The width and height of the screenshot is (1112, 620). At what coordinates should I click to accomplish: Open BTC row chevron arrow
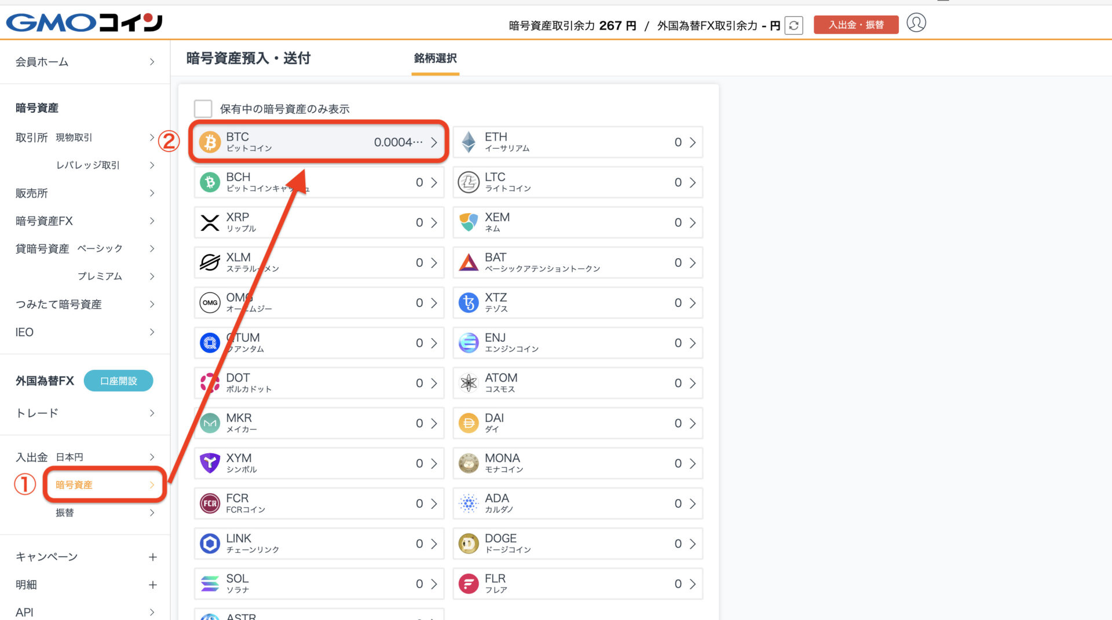(434, 142)
